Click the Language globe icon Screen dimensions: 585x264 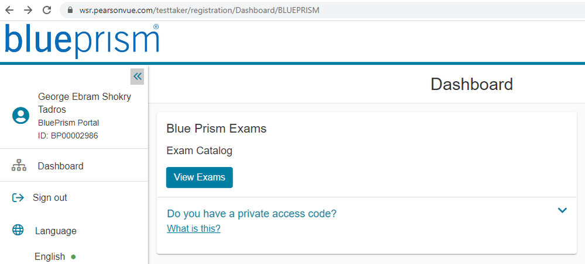pos(18,230)
